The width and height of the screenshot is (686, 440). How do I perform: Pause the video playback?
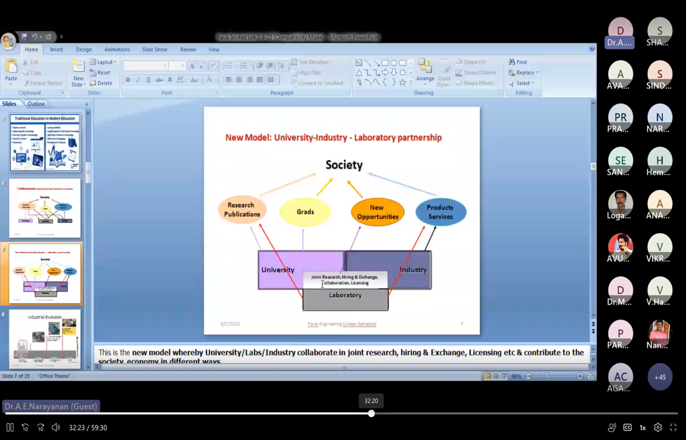tap(10, 428)
